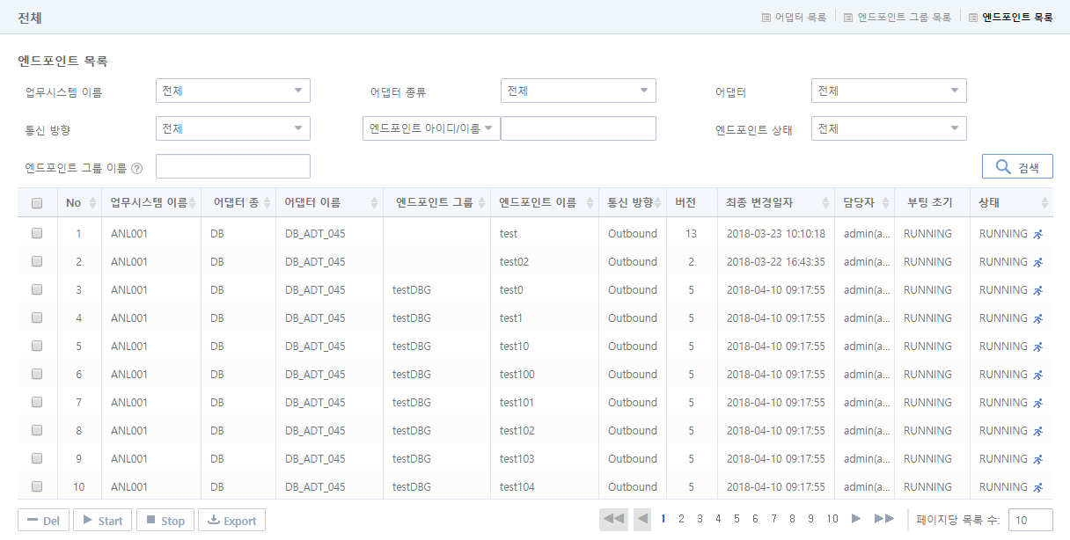Expand the 어댑터 종류 dropdown
The height and width of the screenshot is (540, 1070).
tap(578, 90)
